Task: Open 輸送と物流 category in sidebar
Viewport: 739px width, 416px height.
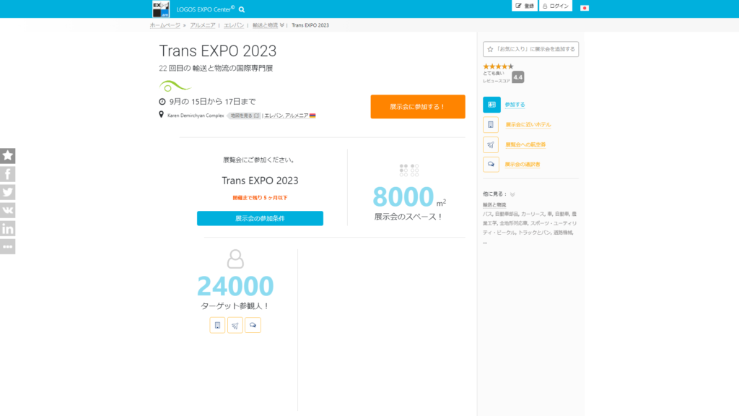Action: click(x=494, y=205)
